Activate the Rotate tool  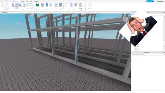click(24, 5)
